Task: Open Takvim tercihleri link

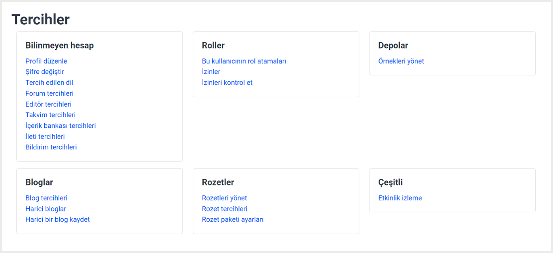Action: point(50,115)
